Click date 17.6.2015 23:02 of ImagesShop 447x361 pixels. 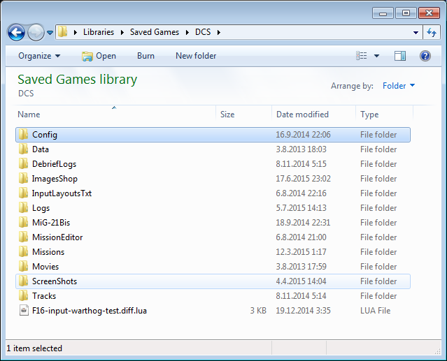303,179
